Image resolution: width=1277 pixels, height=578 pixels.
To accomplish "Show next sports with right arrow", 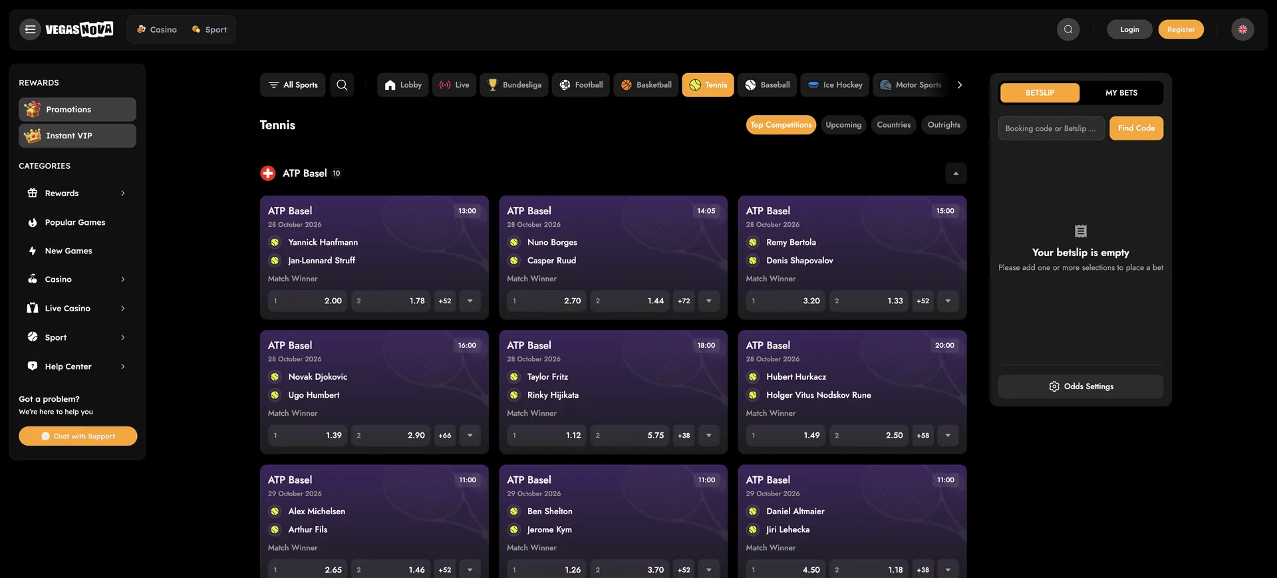I will [x=959, y=85].
